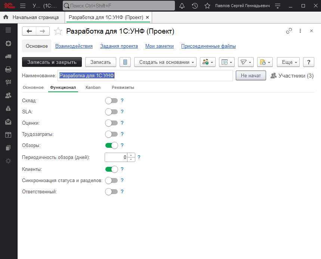Screen dimensions: 321x259
Task: Open the Взаимодействия link
Action: pyautogui.click(x=74, y=46)
